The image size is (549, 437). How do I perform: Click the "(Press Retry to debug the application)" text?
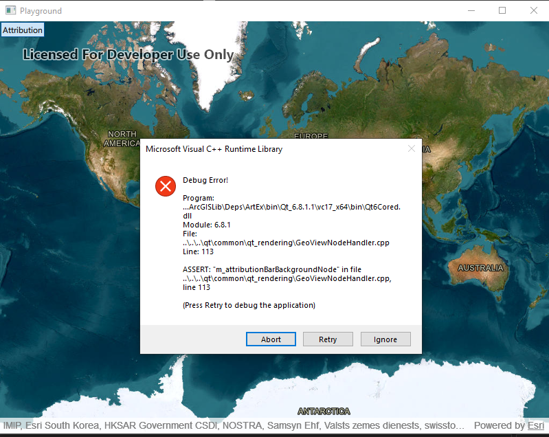point(249,305)
